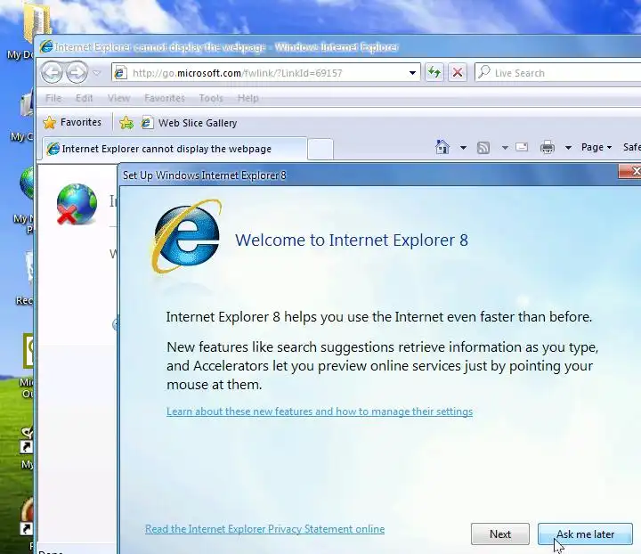Open the Internet Explorer Privacy Statement link

(264, 529)
